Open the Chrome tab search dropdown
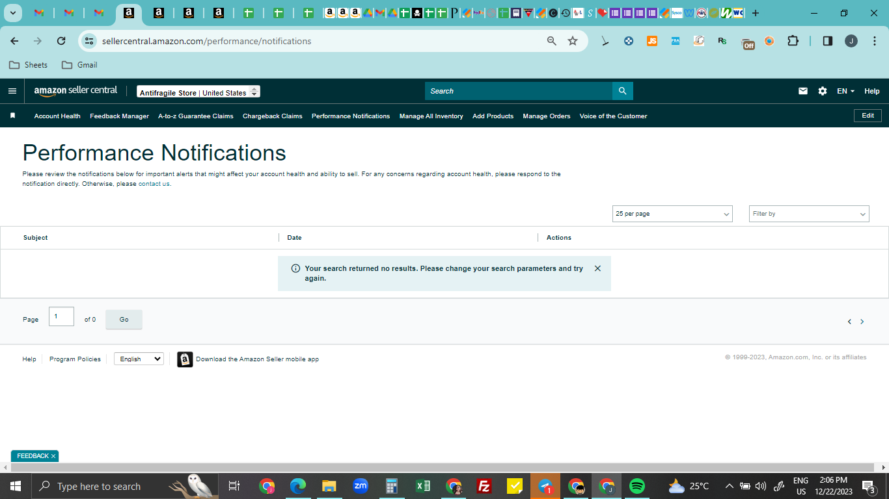 click(12, 13)
